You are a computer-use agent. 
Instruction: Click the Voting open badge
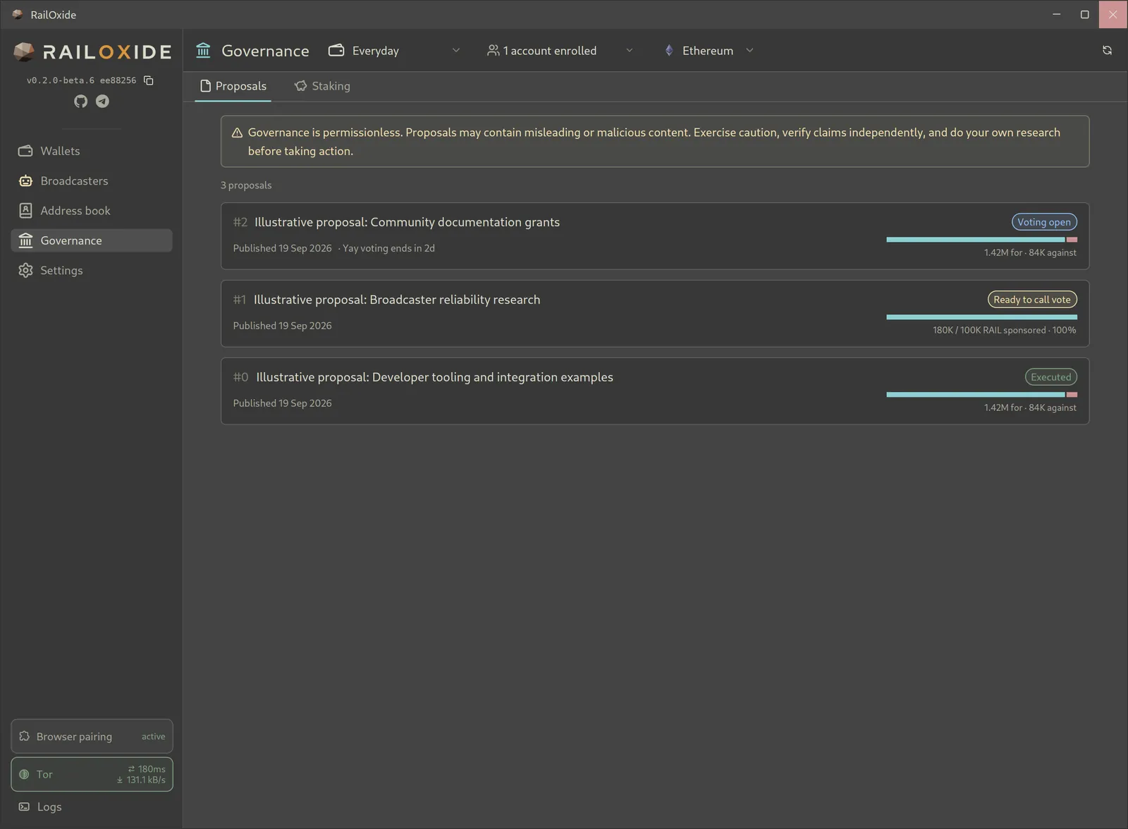click(1044, 222)
